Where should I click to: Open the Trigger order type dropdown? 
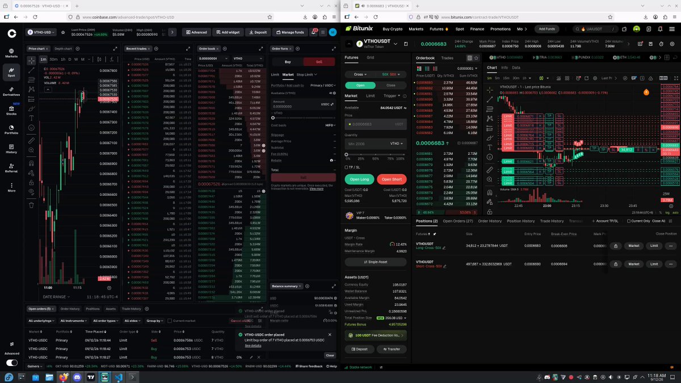(x=392, y=96)
